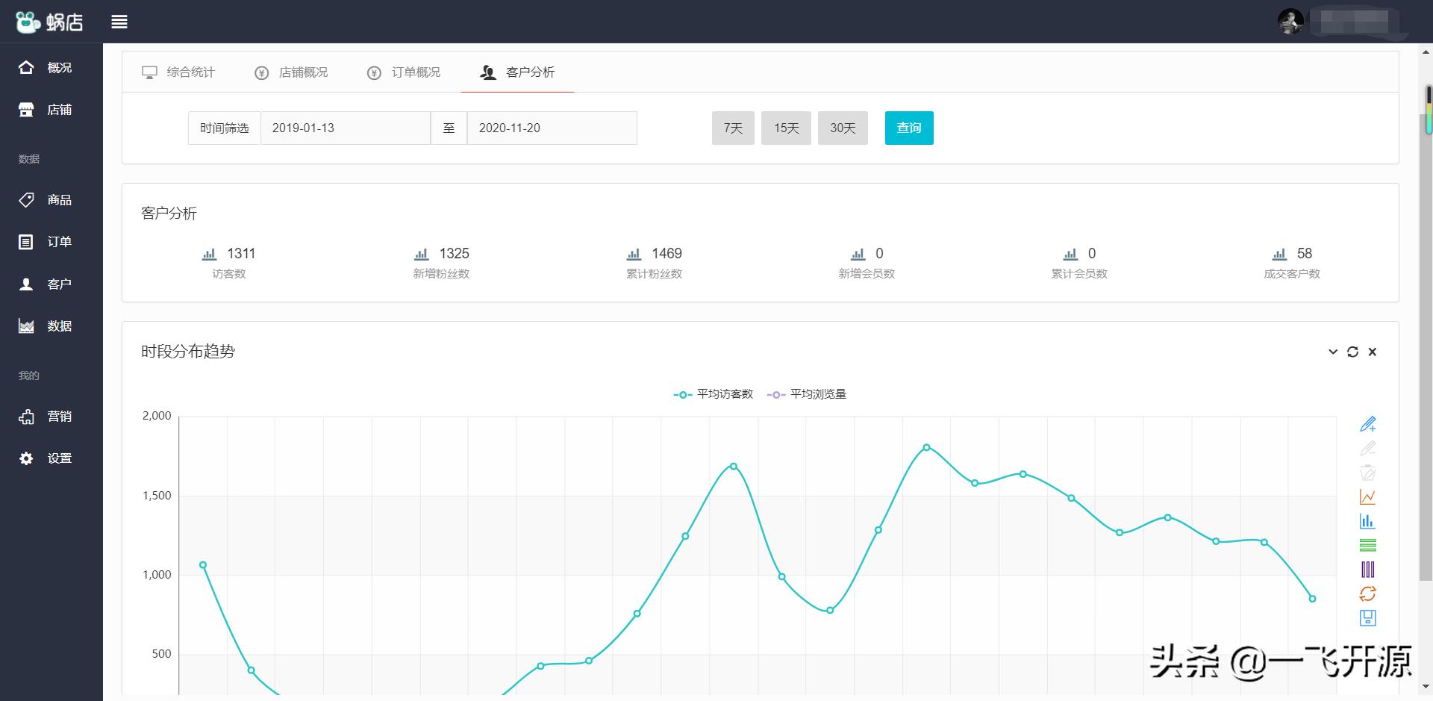Image resolution: width=1433 pixels, height=701 pixels.
Task: Click the 查询 query button
Action: (909, 128)
